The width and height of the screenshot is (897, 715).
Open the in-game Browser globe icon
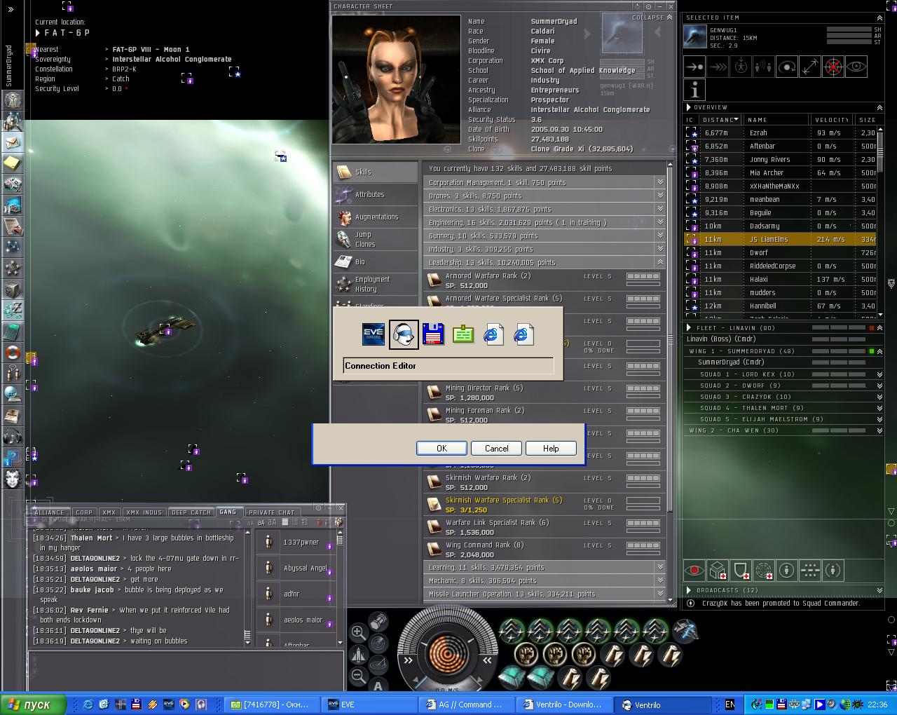click(x=13, y=394)
